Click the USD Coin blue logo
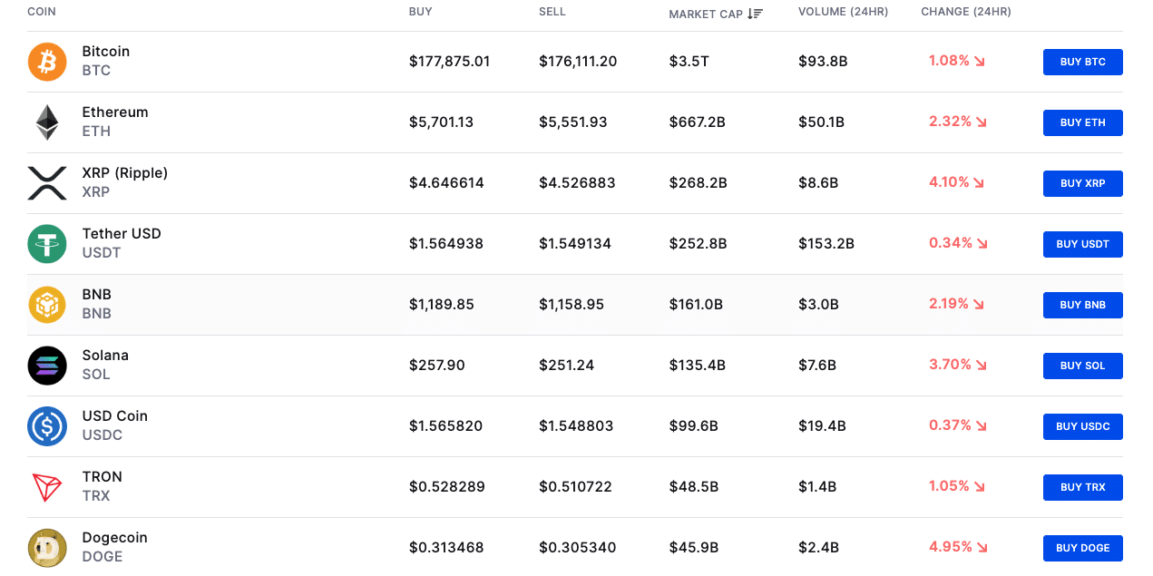 tap(47, 426)
